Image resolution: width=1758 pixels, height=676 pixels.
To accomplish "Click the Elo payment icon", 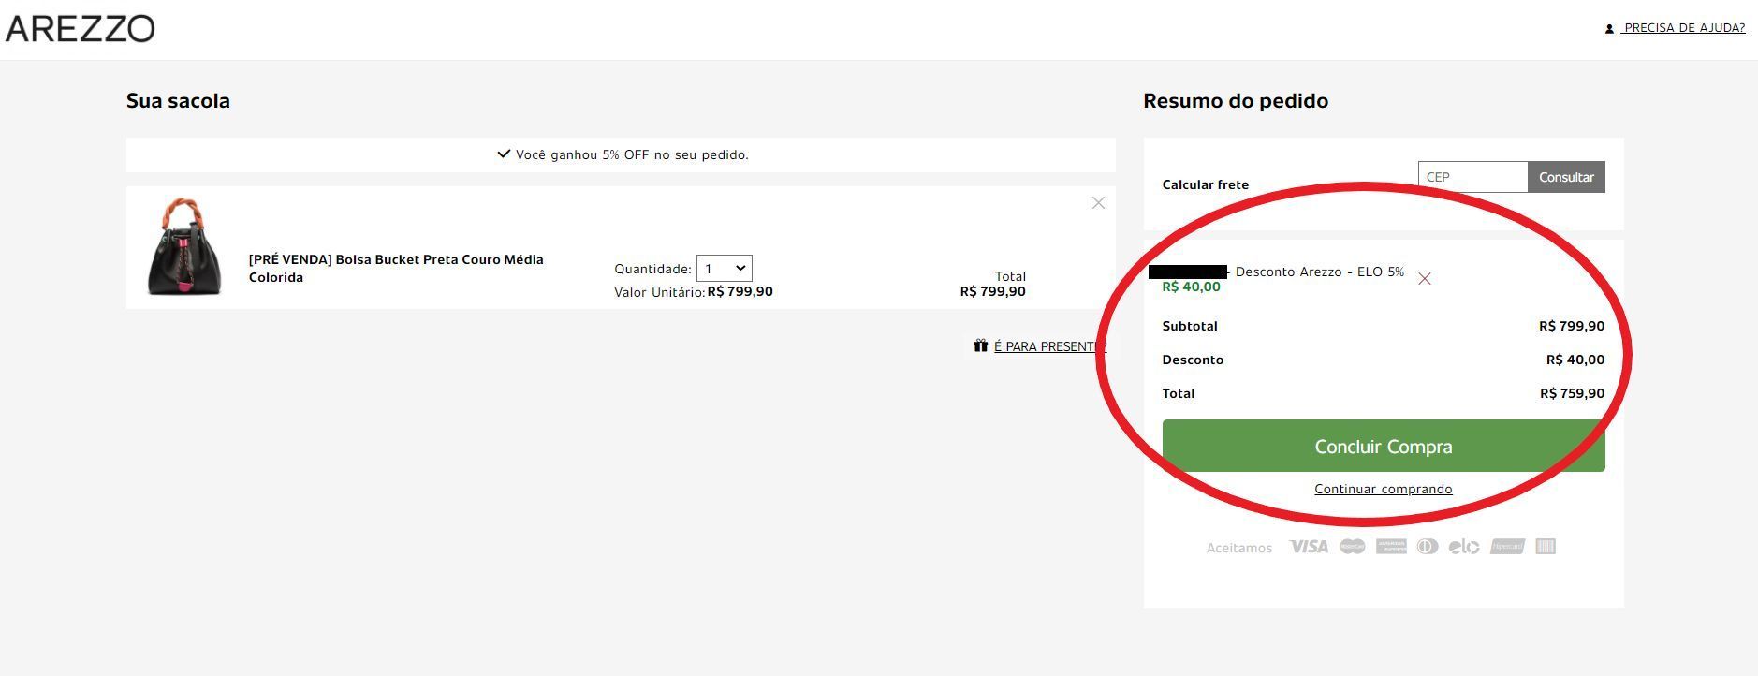I will [1464, 547].
